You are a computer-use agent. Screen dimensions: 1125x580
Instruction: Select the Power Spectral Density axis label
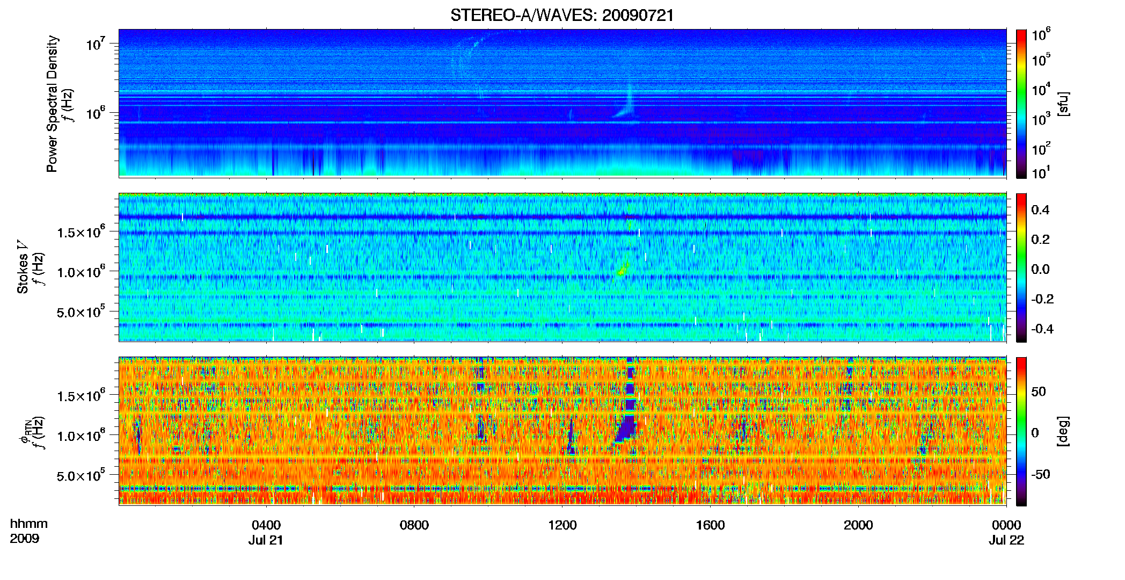point(52,104)
